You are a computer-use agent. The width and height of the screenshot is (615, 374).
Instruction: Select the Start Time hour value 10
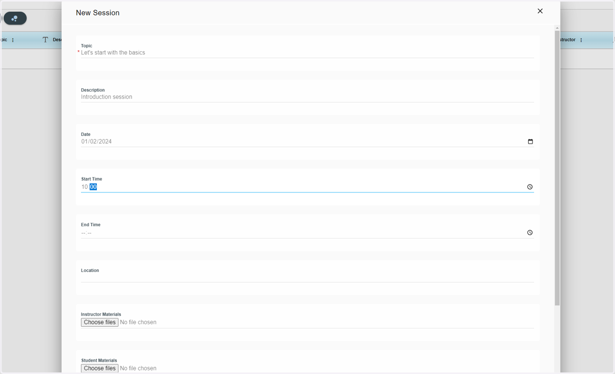coord(85,187)
